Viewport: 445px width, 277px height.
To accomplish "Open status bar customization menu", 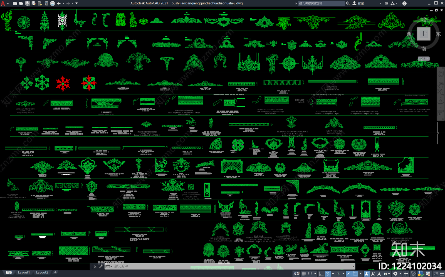I will (x=442, y=274).
